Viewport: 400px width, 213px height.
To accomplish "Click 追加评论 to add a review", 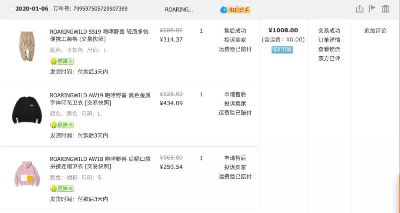I will click(x=375, y=31).
